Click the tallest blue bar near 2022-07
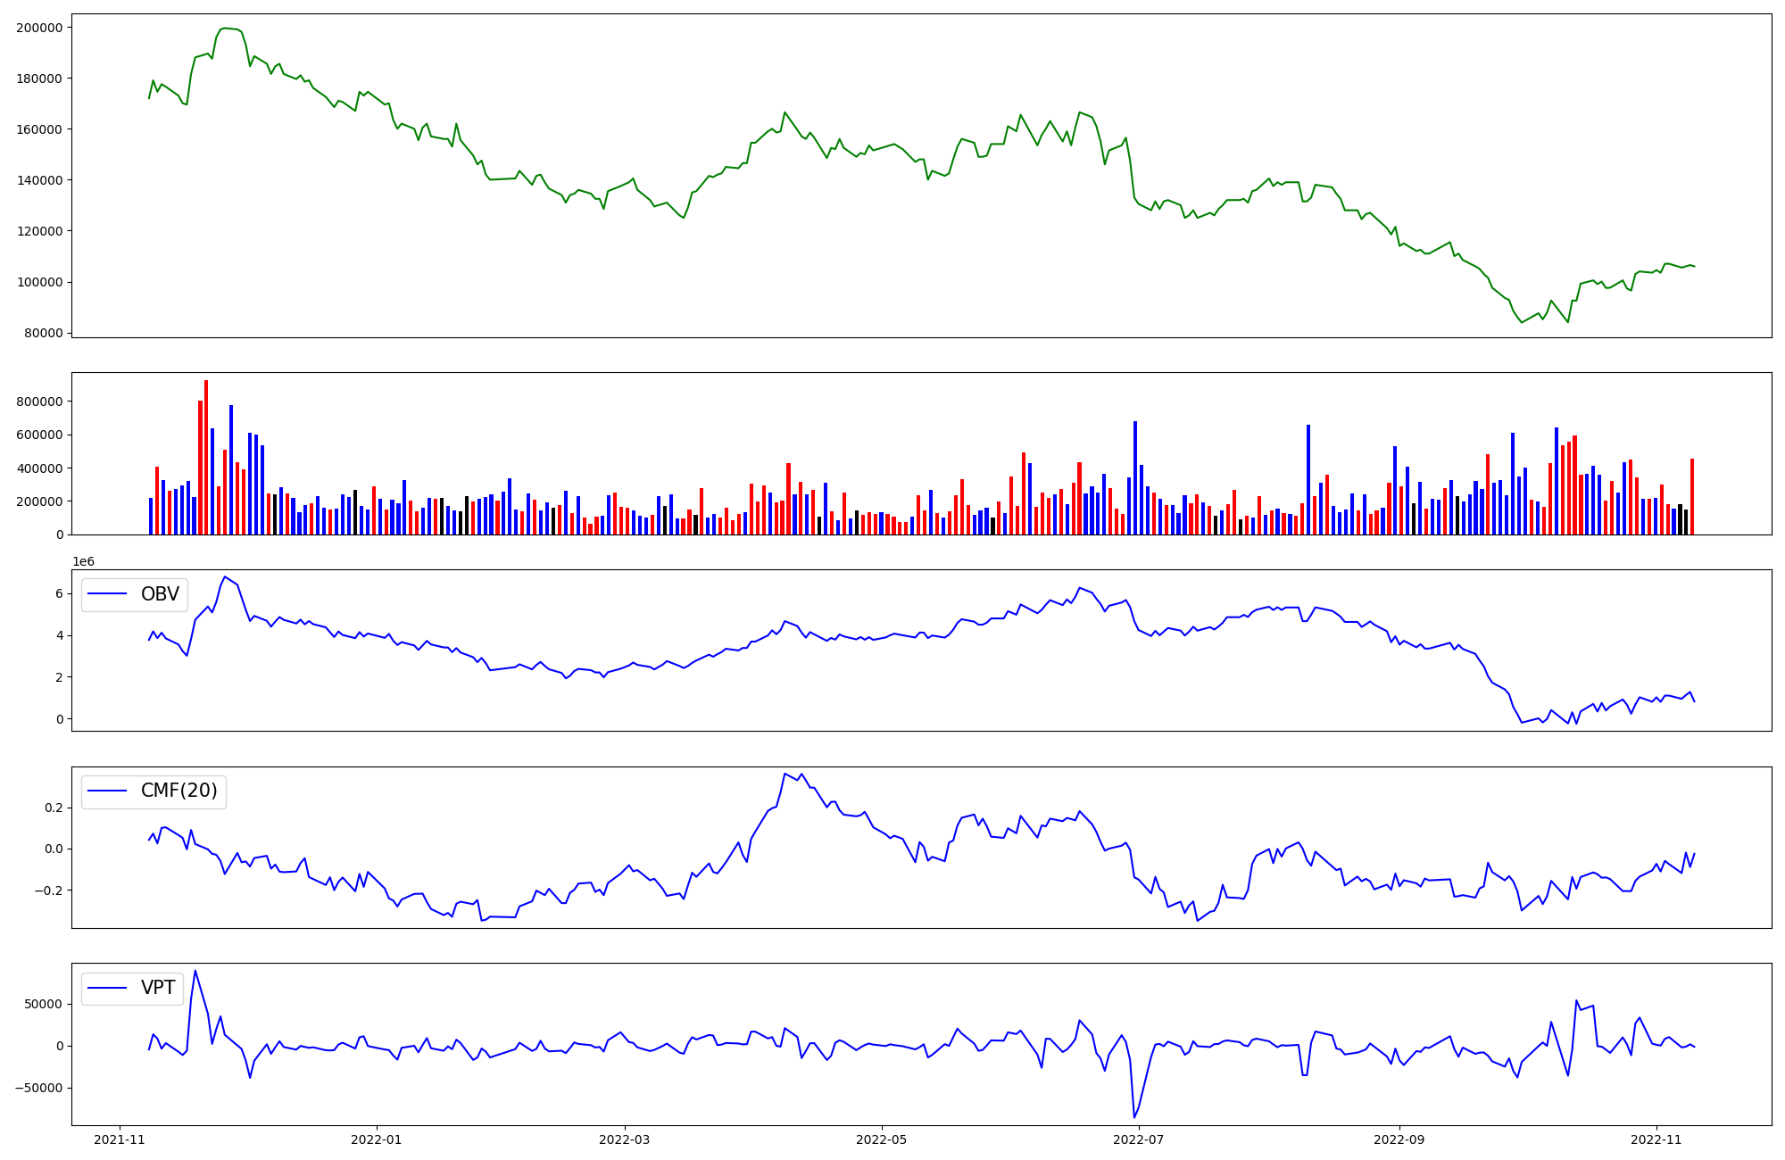1785x1160 pixels. click(x=1135, y=477)
